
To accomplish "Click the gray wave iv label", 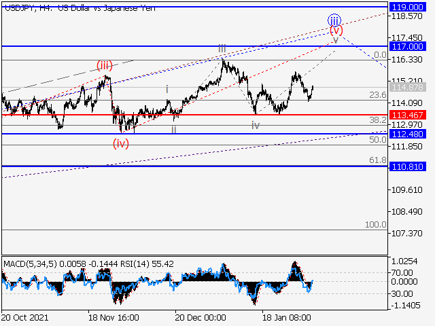I will (256, 126).
